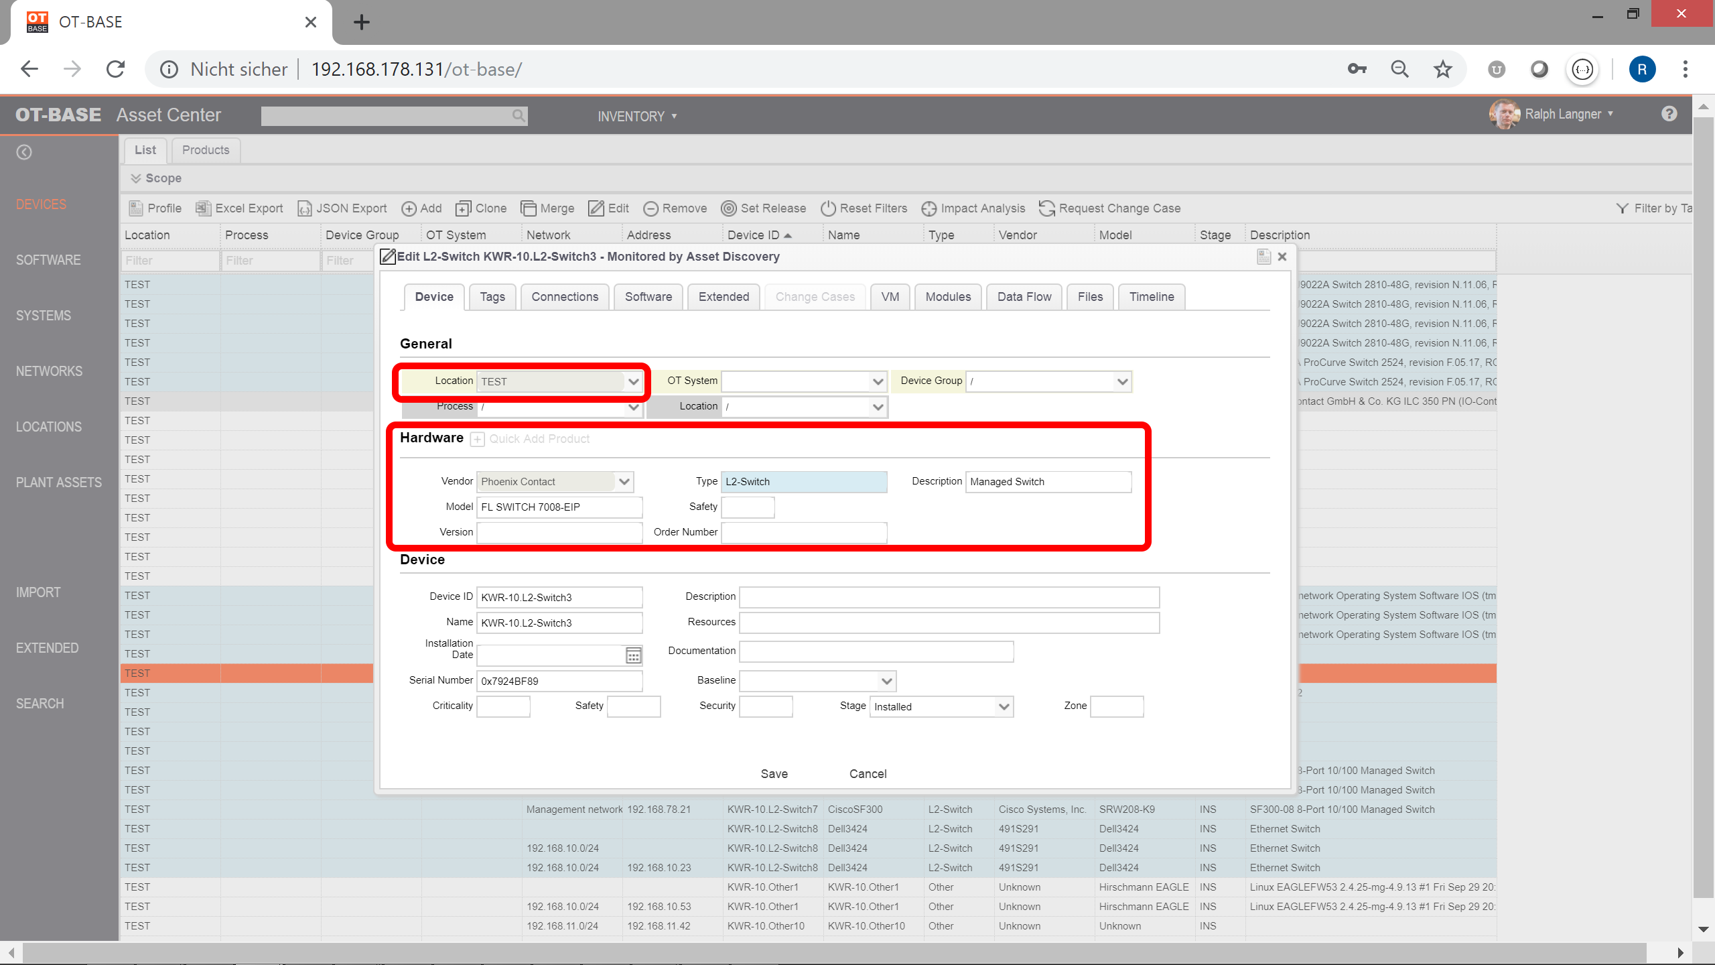The height and width of the screenshot is (965, 1715).
Task: Click the Add device icon
Action: click(x=409, y=208)
